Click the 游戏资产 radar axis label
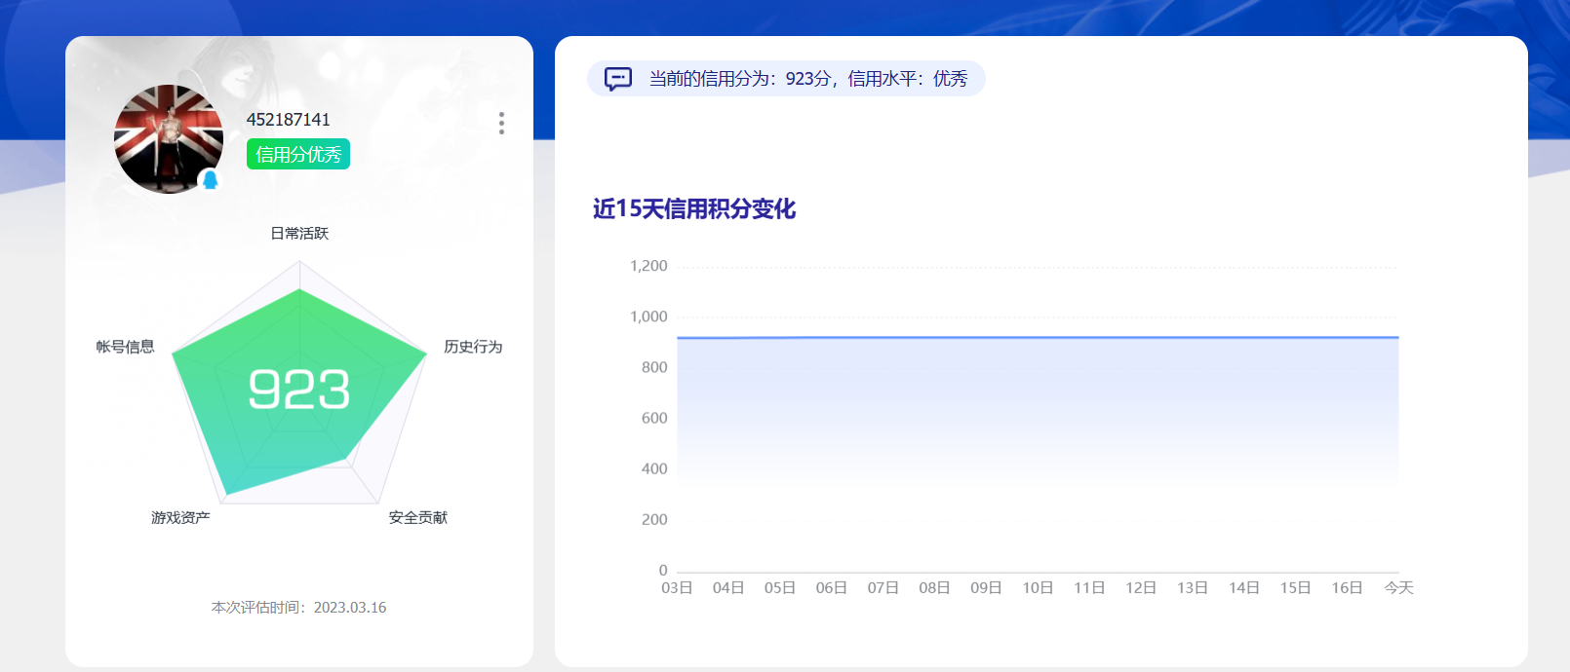 [180, 518]
